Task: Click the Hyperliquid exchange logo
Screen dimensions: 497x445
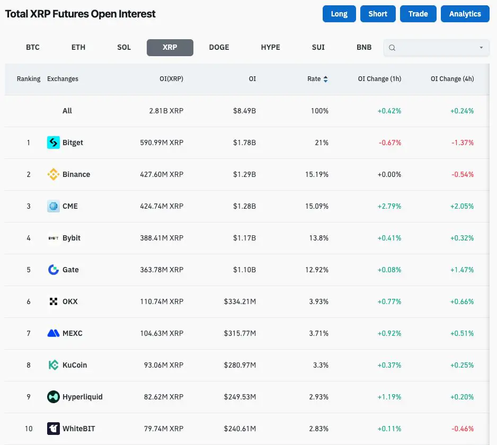Action: pos(53,397)
